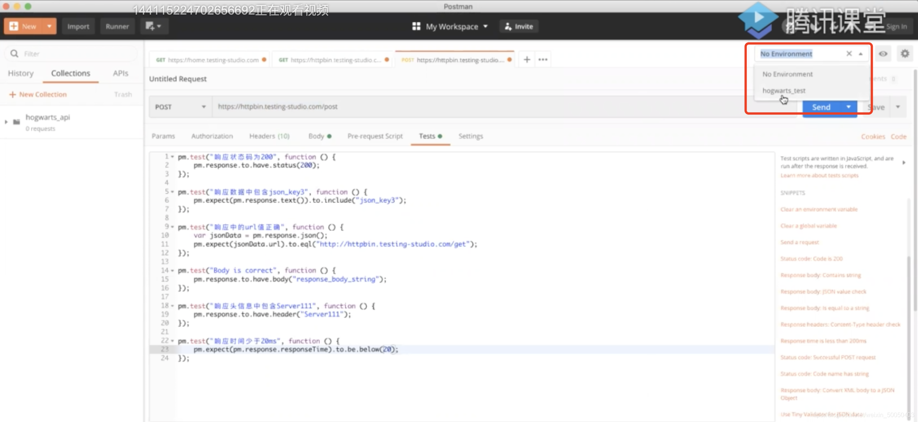Select hogwarts_test from environment list

click(x=783, y=91)
